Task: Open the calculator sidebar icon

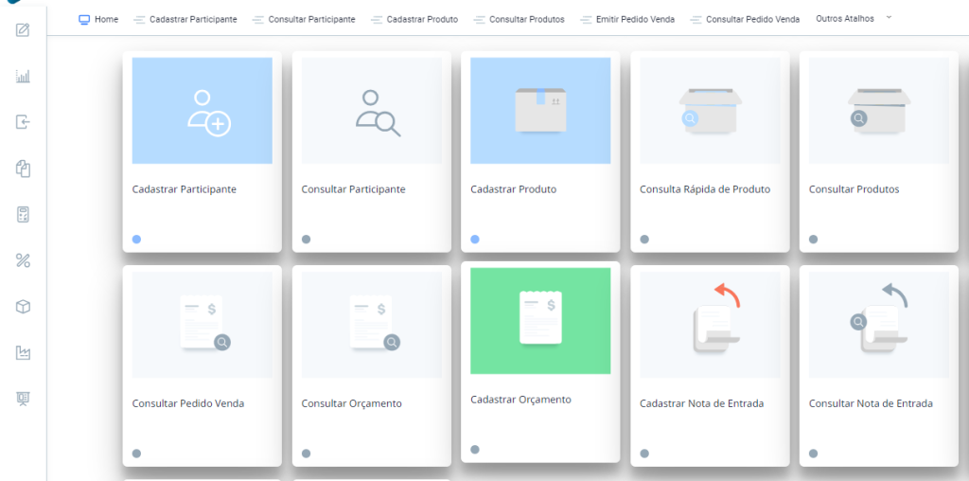Action: point(24,215)
